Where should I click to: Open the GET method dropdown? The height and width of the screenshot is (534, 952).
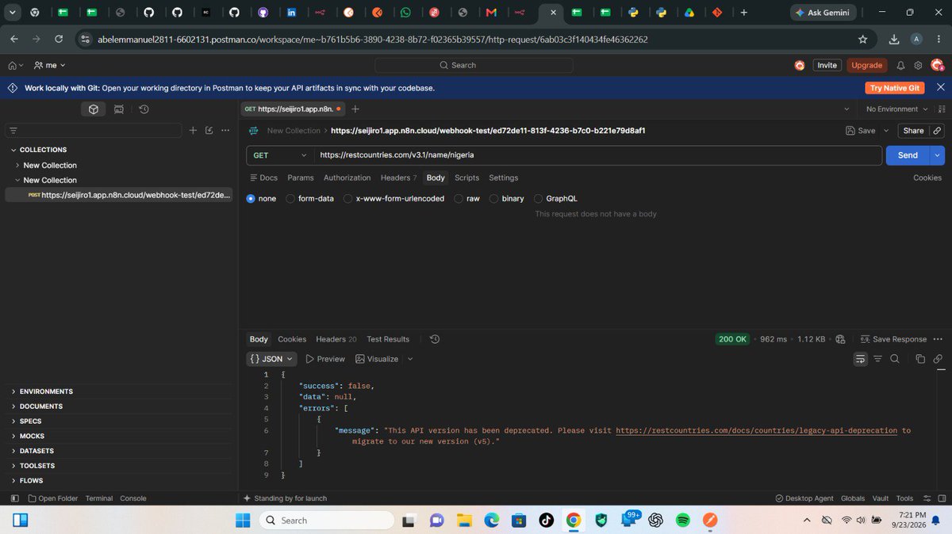click(279, 155)
